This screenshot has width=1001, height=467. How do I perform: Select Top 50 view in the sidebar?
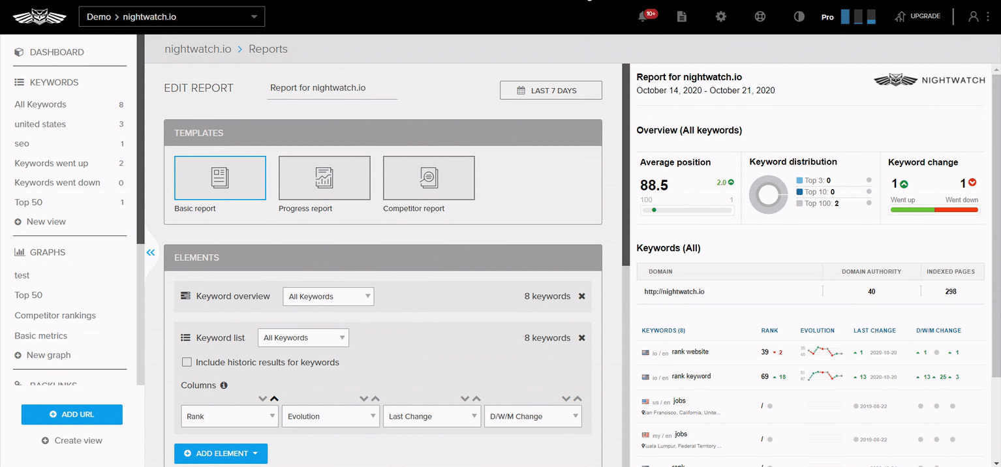pyautogui.click(x=28, y=202)
